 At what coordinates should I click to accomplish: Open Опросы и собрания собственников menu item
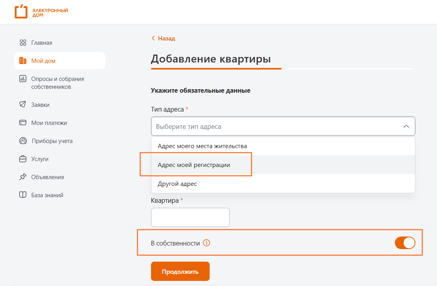pyautogui.click(x=57, y=83)
